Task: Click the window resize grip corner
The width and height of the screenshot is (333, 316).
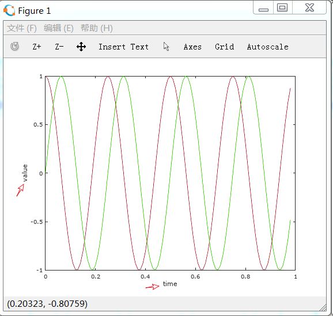Action: coord(323,308)
